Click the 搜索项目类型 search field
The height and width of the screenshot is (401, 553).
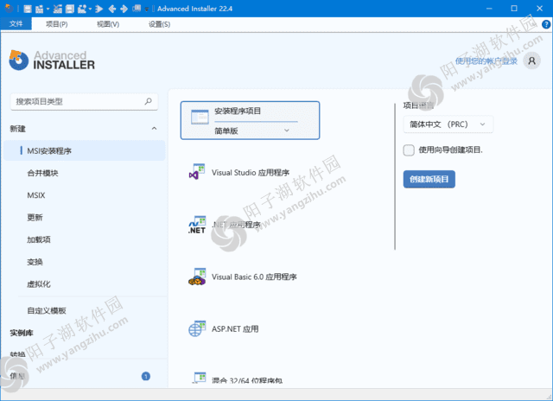[x=84, y=102]
